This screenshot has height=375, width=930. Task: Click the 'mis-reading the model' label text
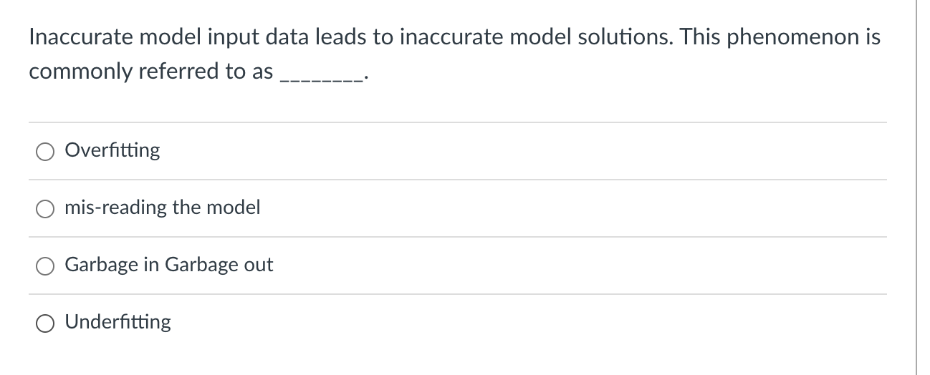[x=163, y=208]
